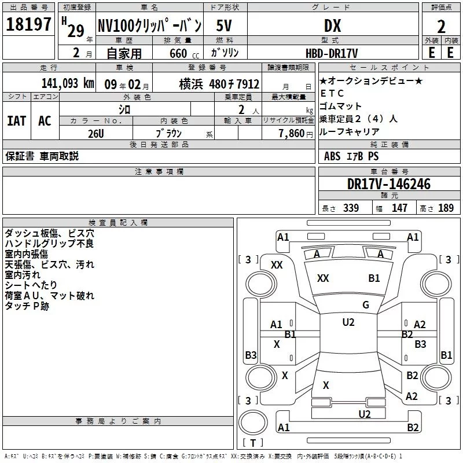Select the note 室内内張傷
463x463 pixels.
click(26, 254)
